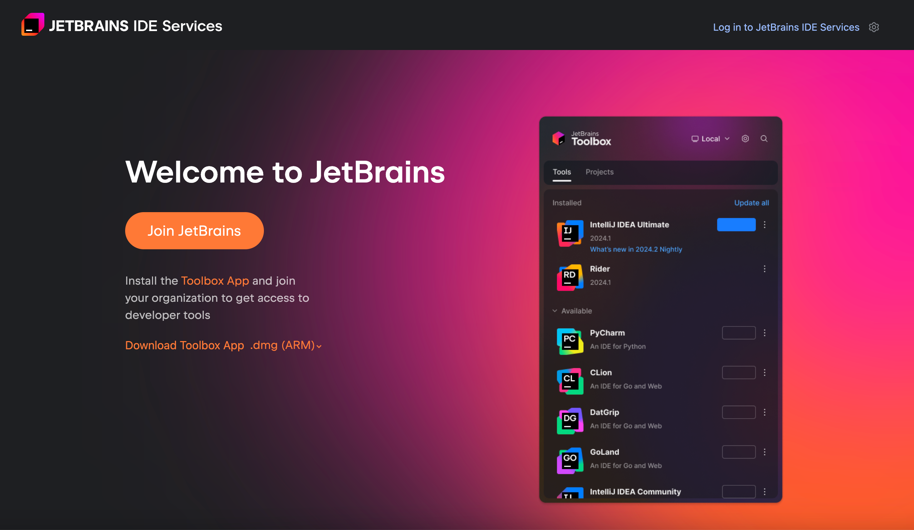
Task: Click the JetBrains IDE Services logo
Action: click(x=33, y=25)
